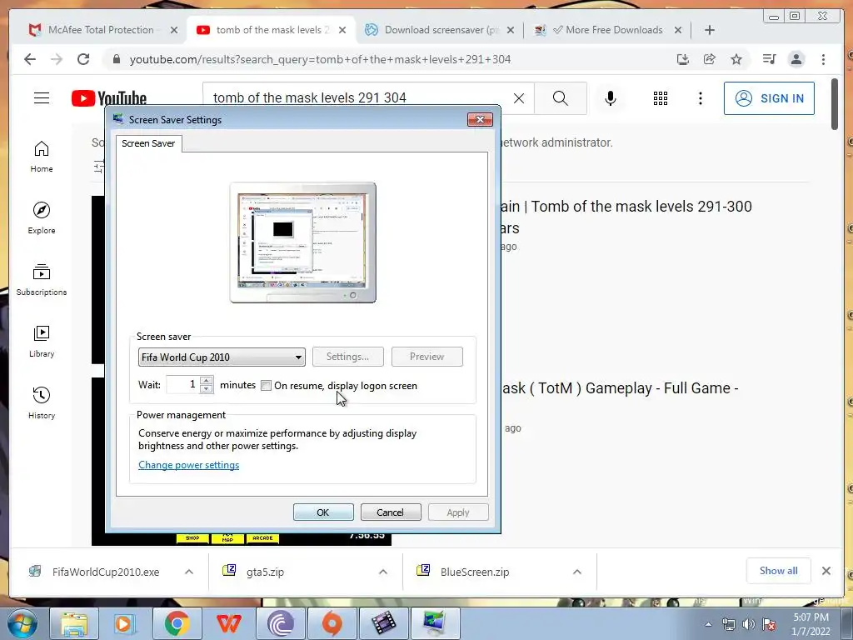Open Chrome's three-dot menu
This screenshot has height=640, width=853.
point(823,59)
